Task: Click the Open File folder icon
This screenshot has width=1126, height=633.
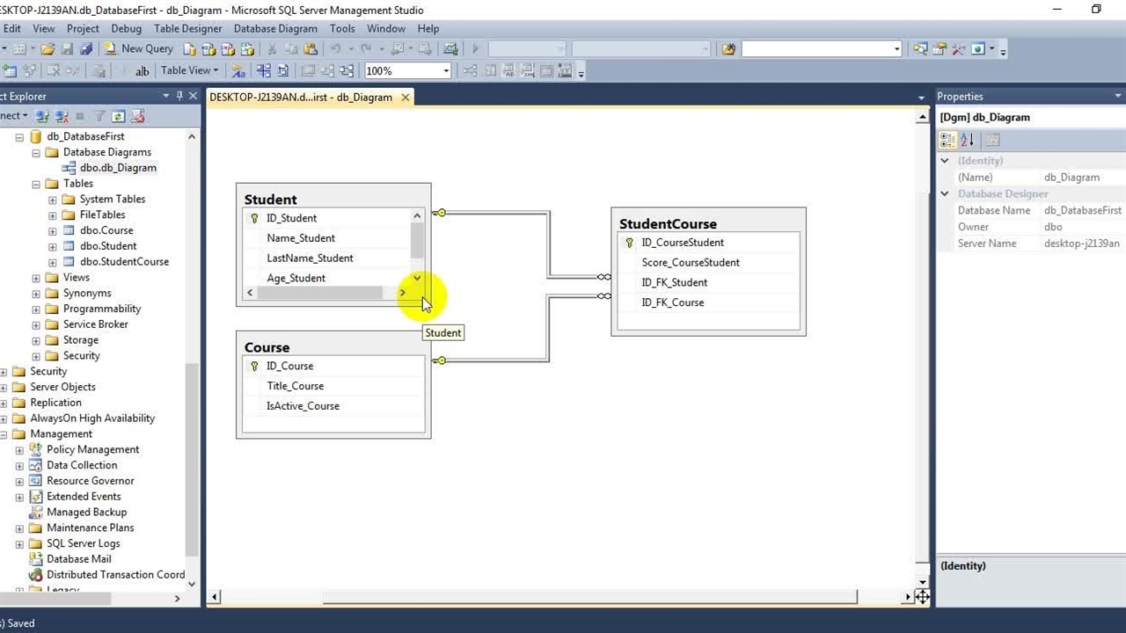Action: 48,49
